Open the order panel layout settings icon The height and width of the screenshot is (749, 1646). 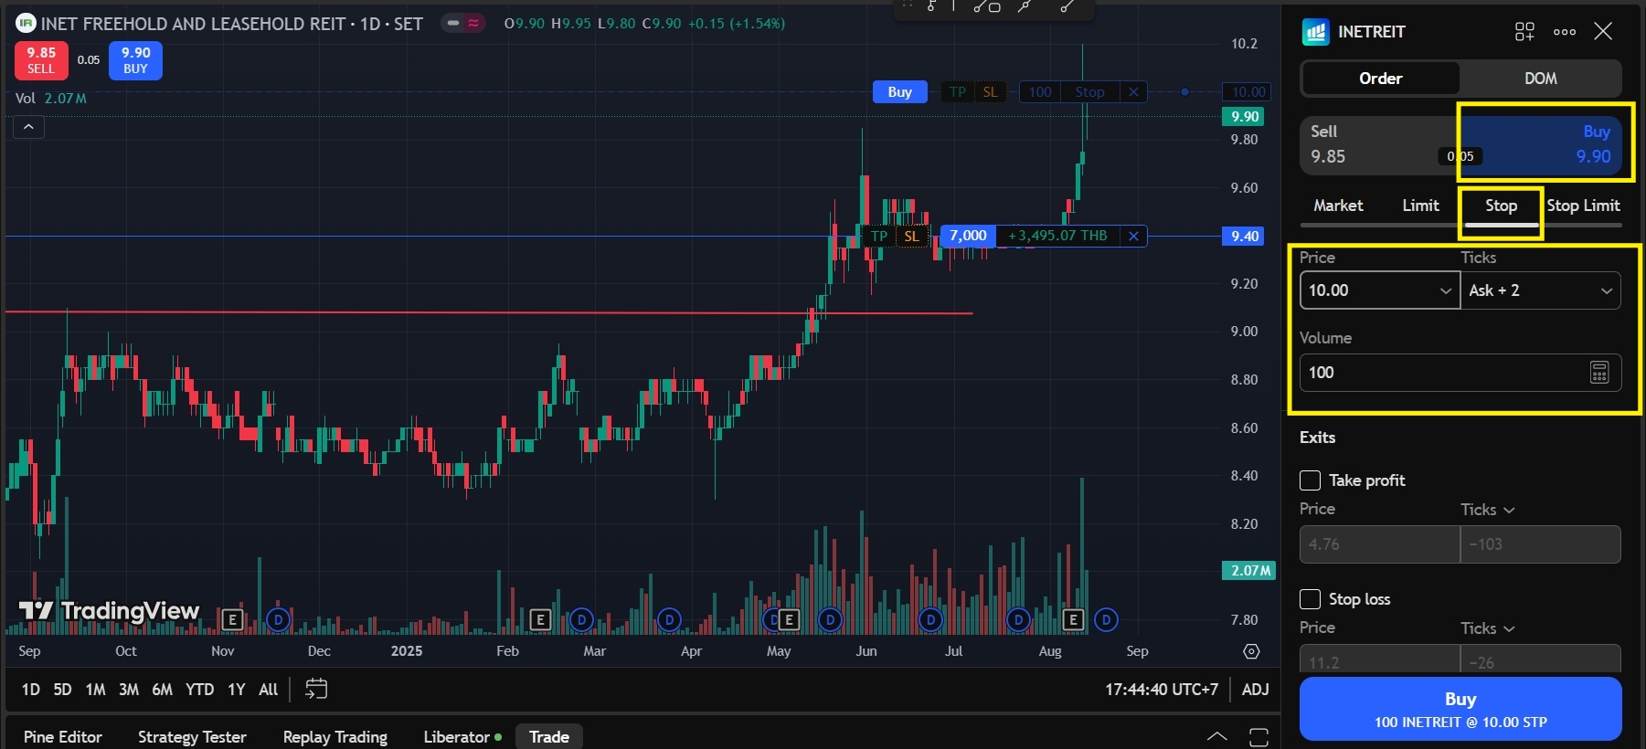pos(1524,32)
